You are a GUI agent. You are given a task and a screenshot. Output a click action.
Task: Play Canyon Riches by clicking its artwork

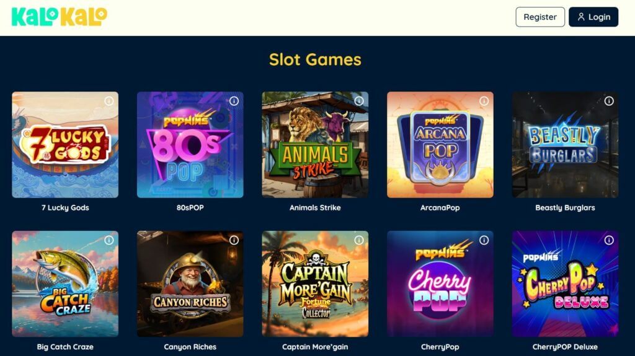pyautogui.click(x=190, y=284)
